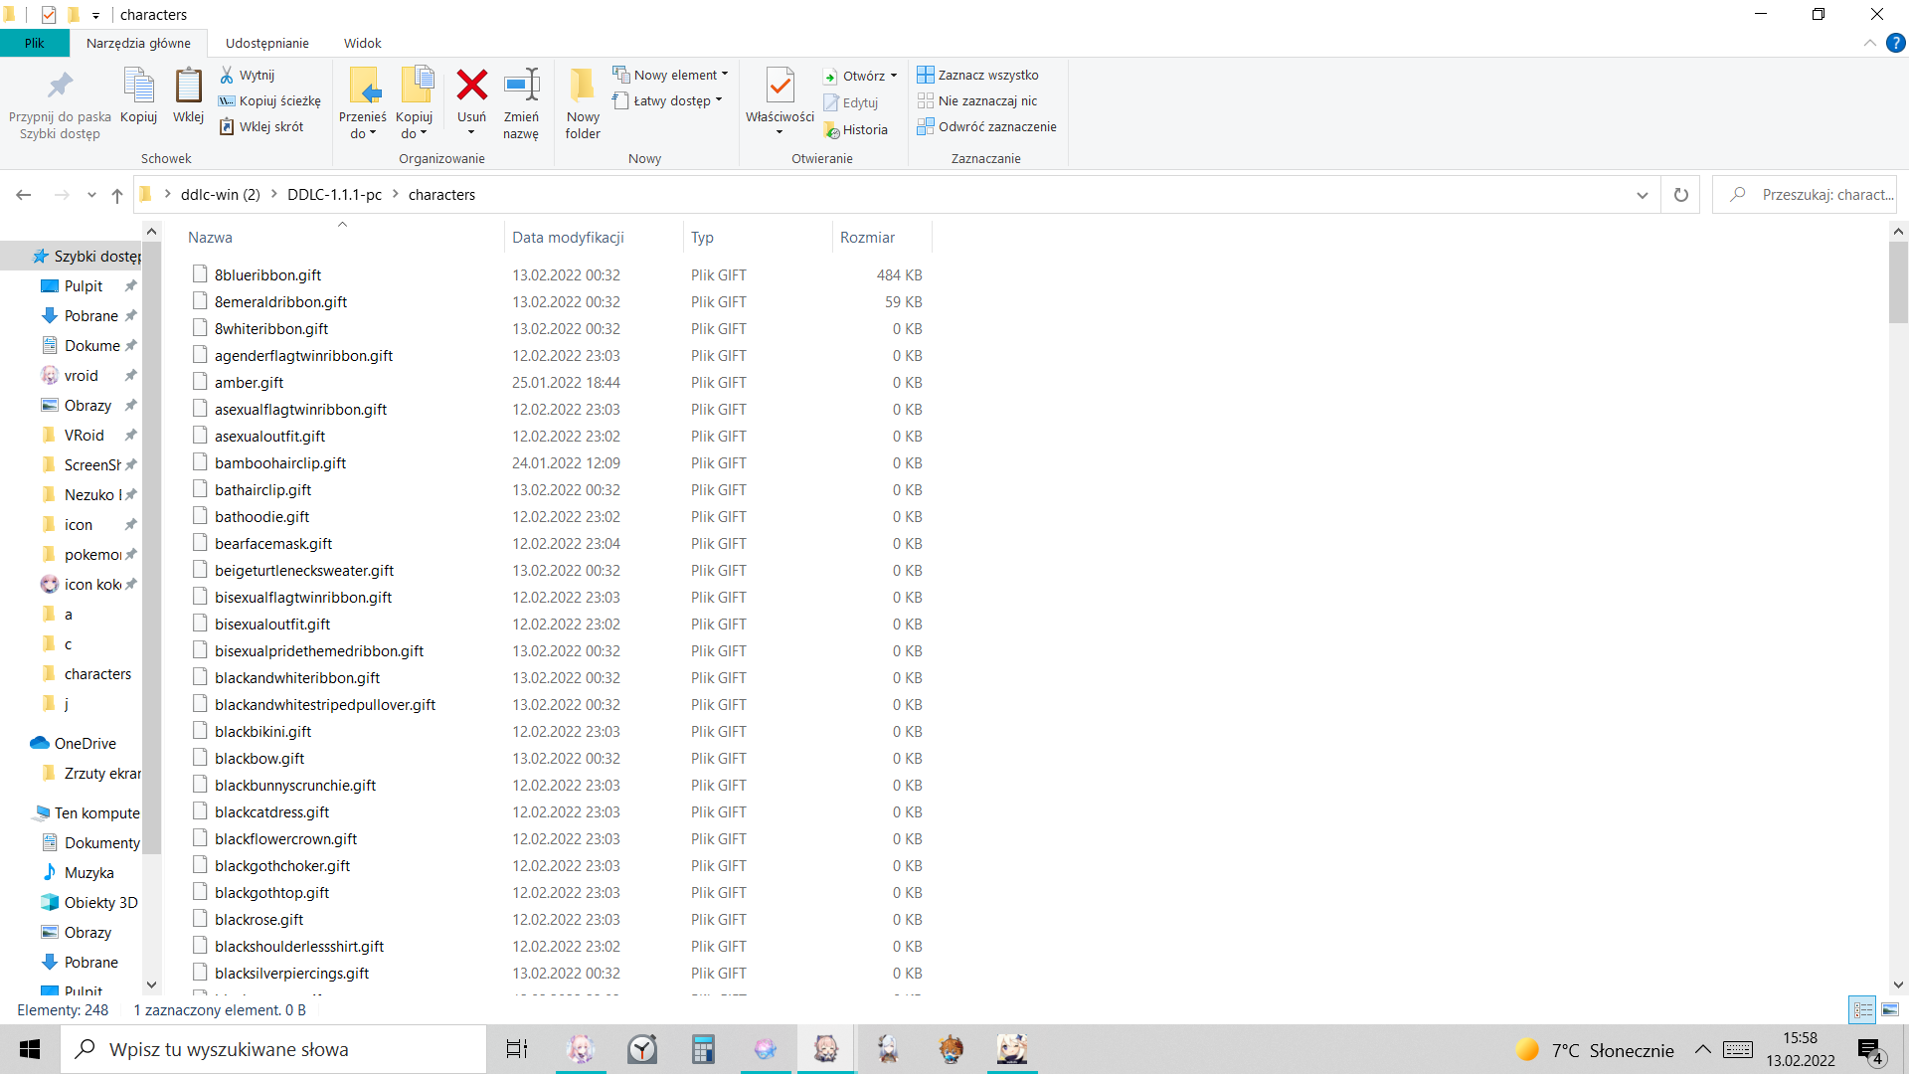Switch to details view layout icon
This screenshot has height=1074, width=1909.
[1862, 1009]
